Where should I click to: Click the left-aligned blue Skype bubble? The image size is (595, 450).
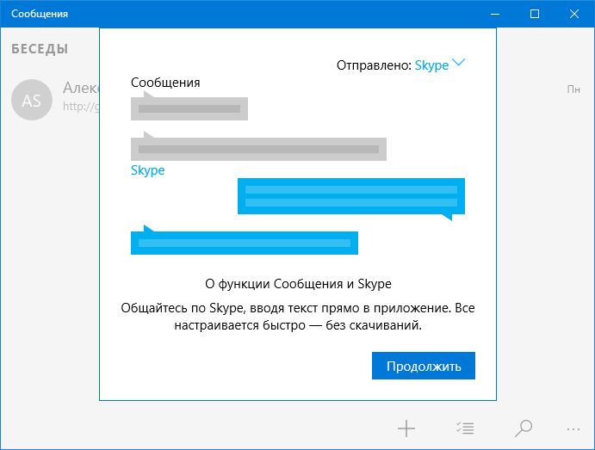244,243
